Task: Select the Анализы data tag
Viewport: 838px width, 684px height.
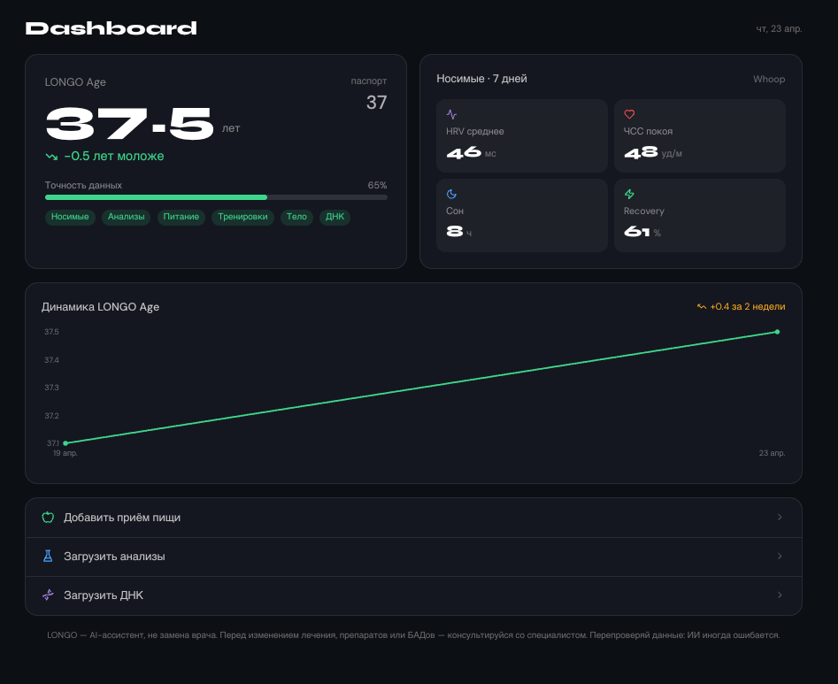Action: pyautogui.click(x=127, y=217)
